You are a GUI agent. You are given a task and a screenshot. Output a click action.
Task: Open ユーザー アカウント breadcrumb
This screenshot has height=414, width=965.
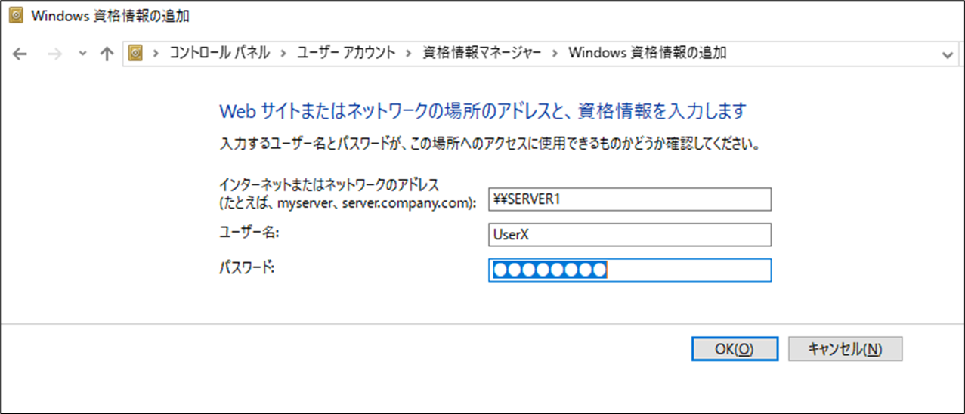(x=346, y=53)
